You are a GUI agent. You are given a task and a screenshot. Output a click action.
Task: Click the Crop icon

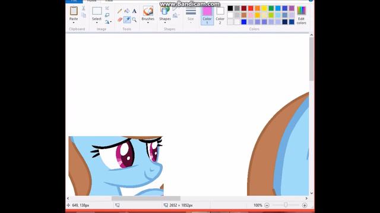click(x=107, y=8)
